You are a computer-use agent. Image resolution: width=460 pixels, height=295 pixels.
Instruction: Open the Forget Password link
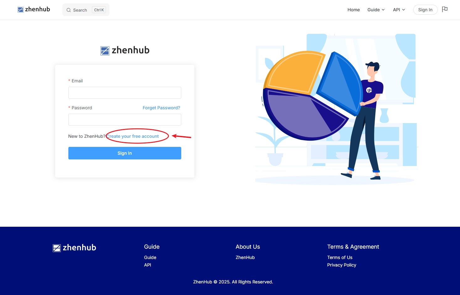pos(161,108)
